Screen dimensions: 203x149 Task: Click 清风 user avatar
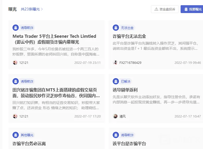click(x=115, y=116)
